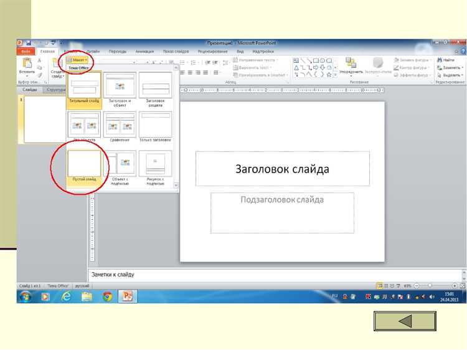Select the rectangle shape in shapes gallery
The image size is (467, 350).
316,61
